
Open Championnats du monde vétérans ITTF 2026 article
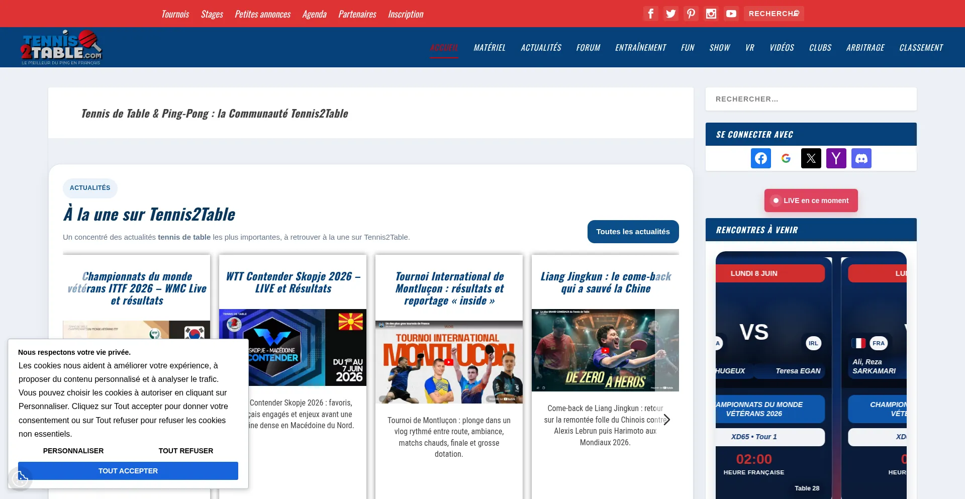[x=137, y=288]
